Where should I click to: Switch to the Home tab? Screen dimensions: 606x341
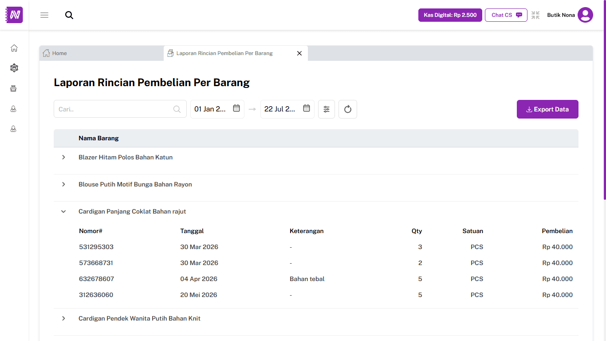point(59,53)
